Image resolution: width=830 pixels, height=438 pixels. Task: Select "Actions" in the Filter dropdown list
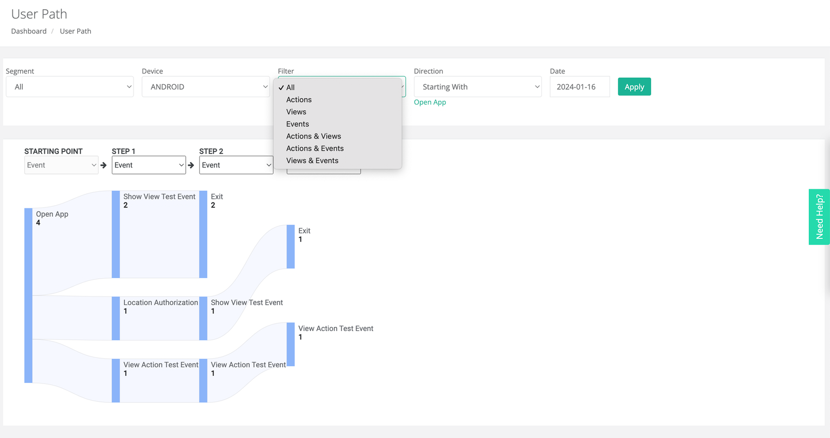pos(299,99)
